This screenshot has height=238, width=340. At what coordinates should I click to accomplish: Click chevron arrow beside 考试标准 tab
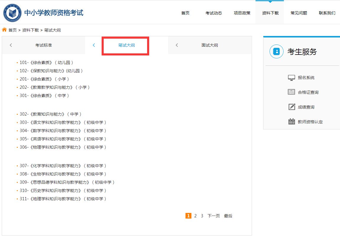[x=11, y=45]
